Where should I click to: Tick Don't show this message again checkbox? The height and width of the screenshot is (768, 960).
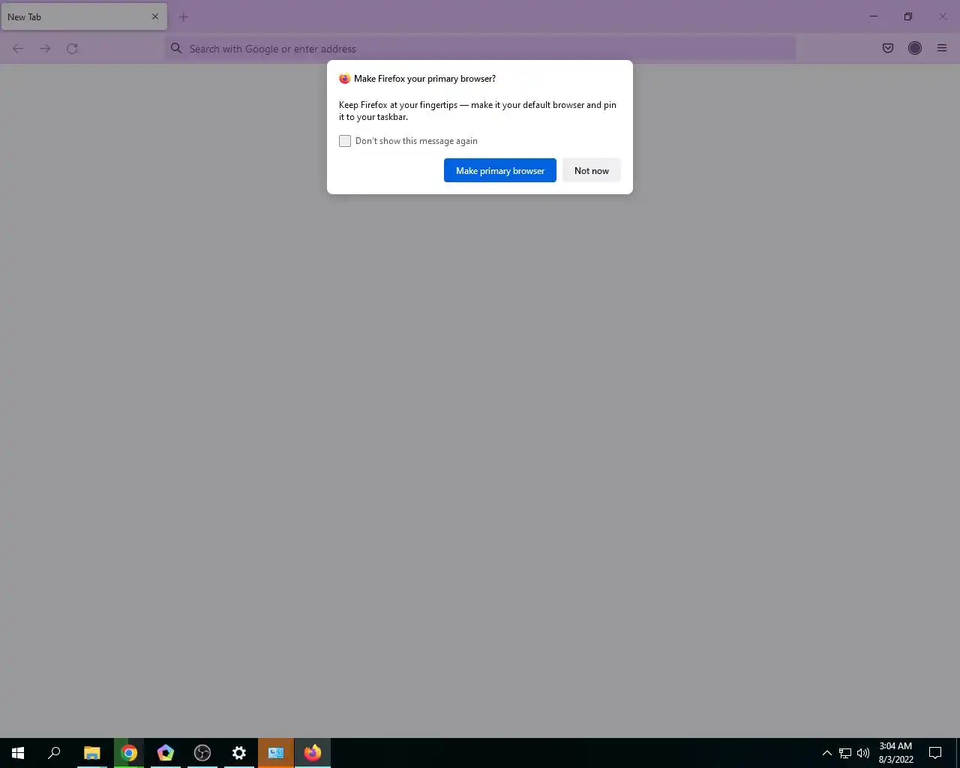(345, 141)
